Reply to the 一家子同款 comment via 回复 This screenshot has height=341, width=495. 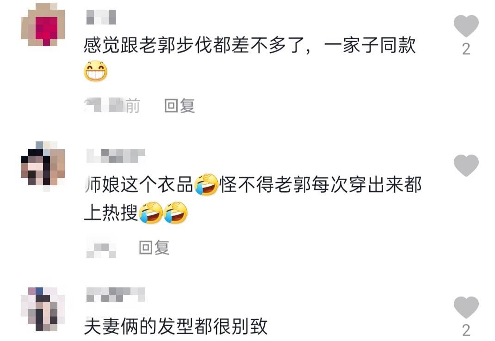pos(179,106)
